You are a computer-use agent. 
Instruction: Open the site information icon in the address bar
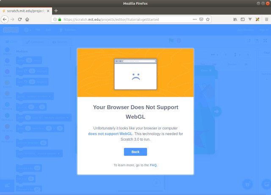pos(55,20)
